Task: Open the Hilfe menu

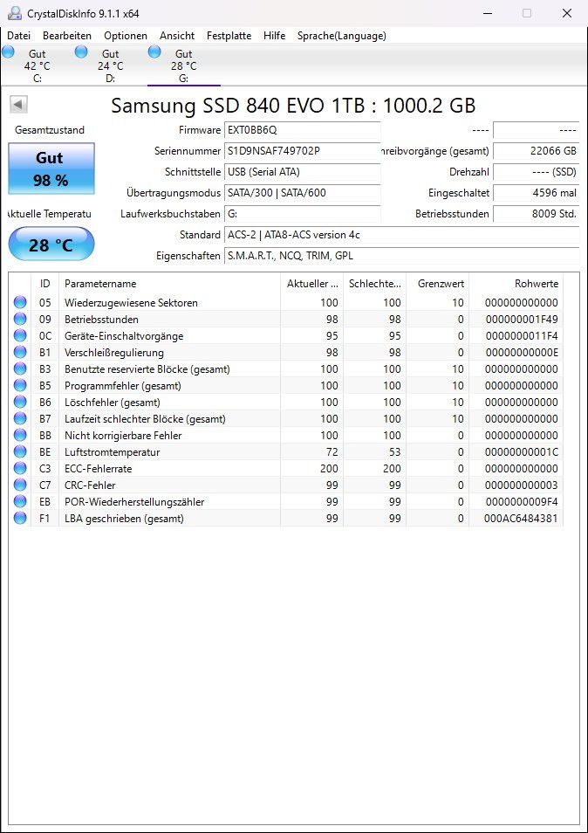Action: [x=274, y=36]
